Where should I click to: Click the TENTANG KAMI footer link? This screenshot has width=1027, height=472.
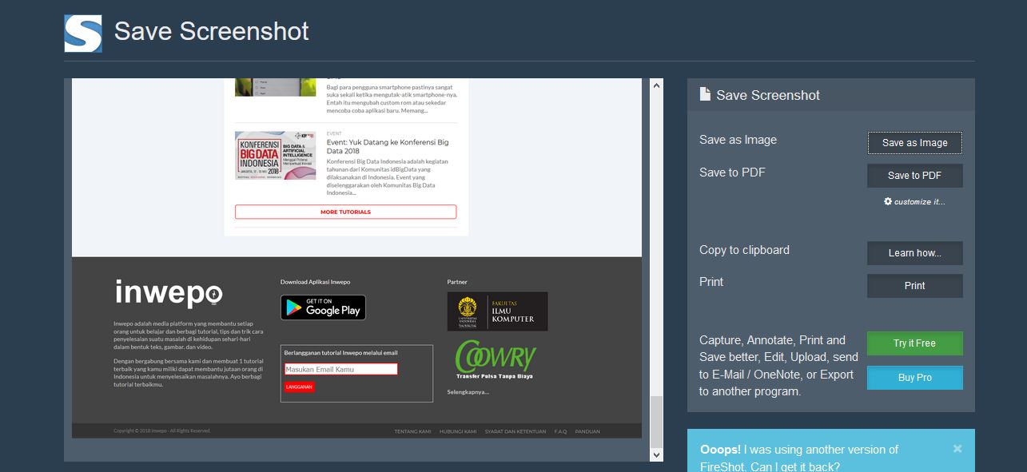[x=412, y=431]
